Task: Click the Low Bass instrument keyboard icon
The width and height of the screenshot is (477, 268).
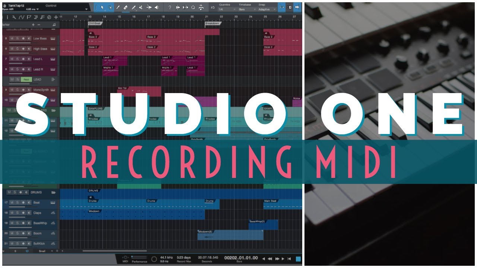Action: coord(53,38)
